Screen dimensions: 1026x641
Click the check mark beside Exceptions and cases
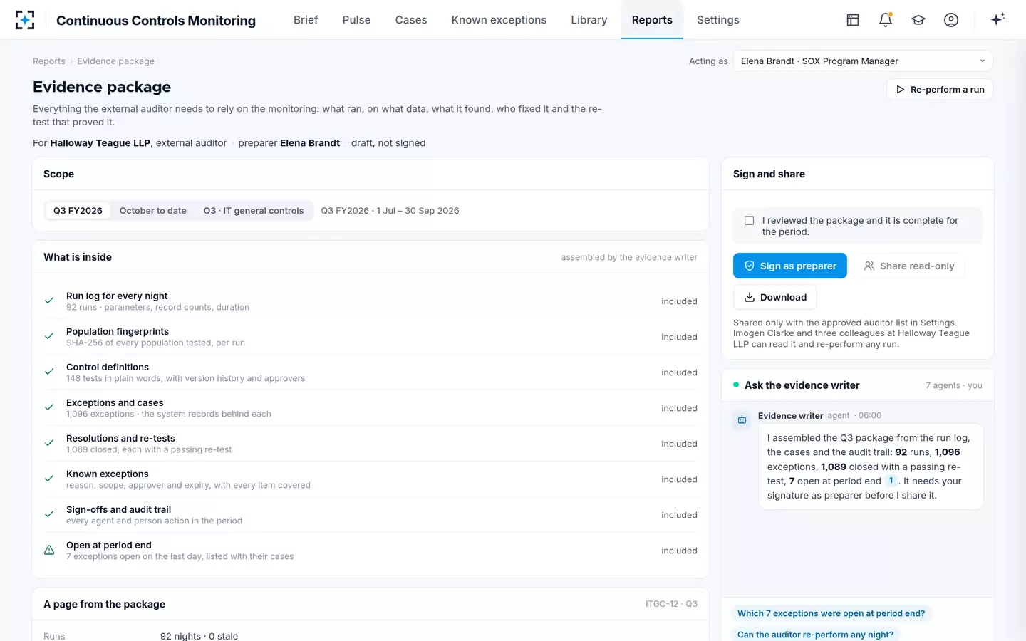[x=49, y=407]
